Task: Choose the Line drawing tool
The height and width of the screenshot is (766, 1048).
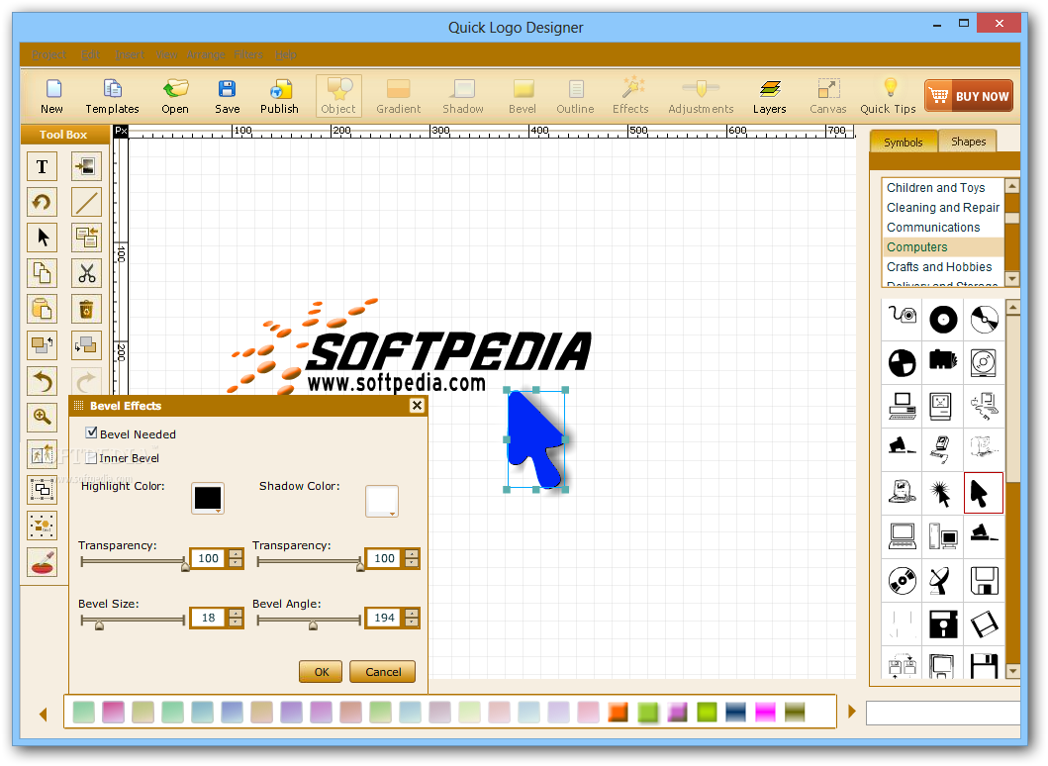Action: click(87, 202)
